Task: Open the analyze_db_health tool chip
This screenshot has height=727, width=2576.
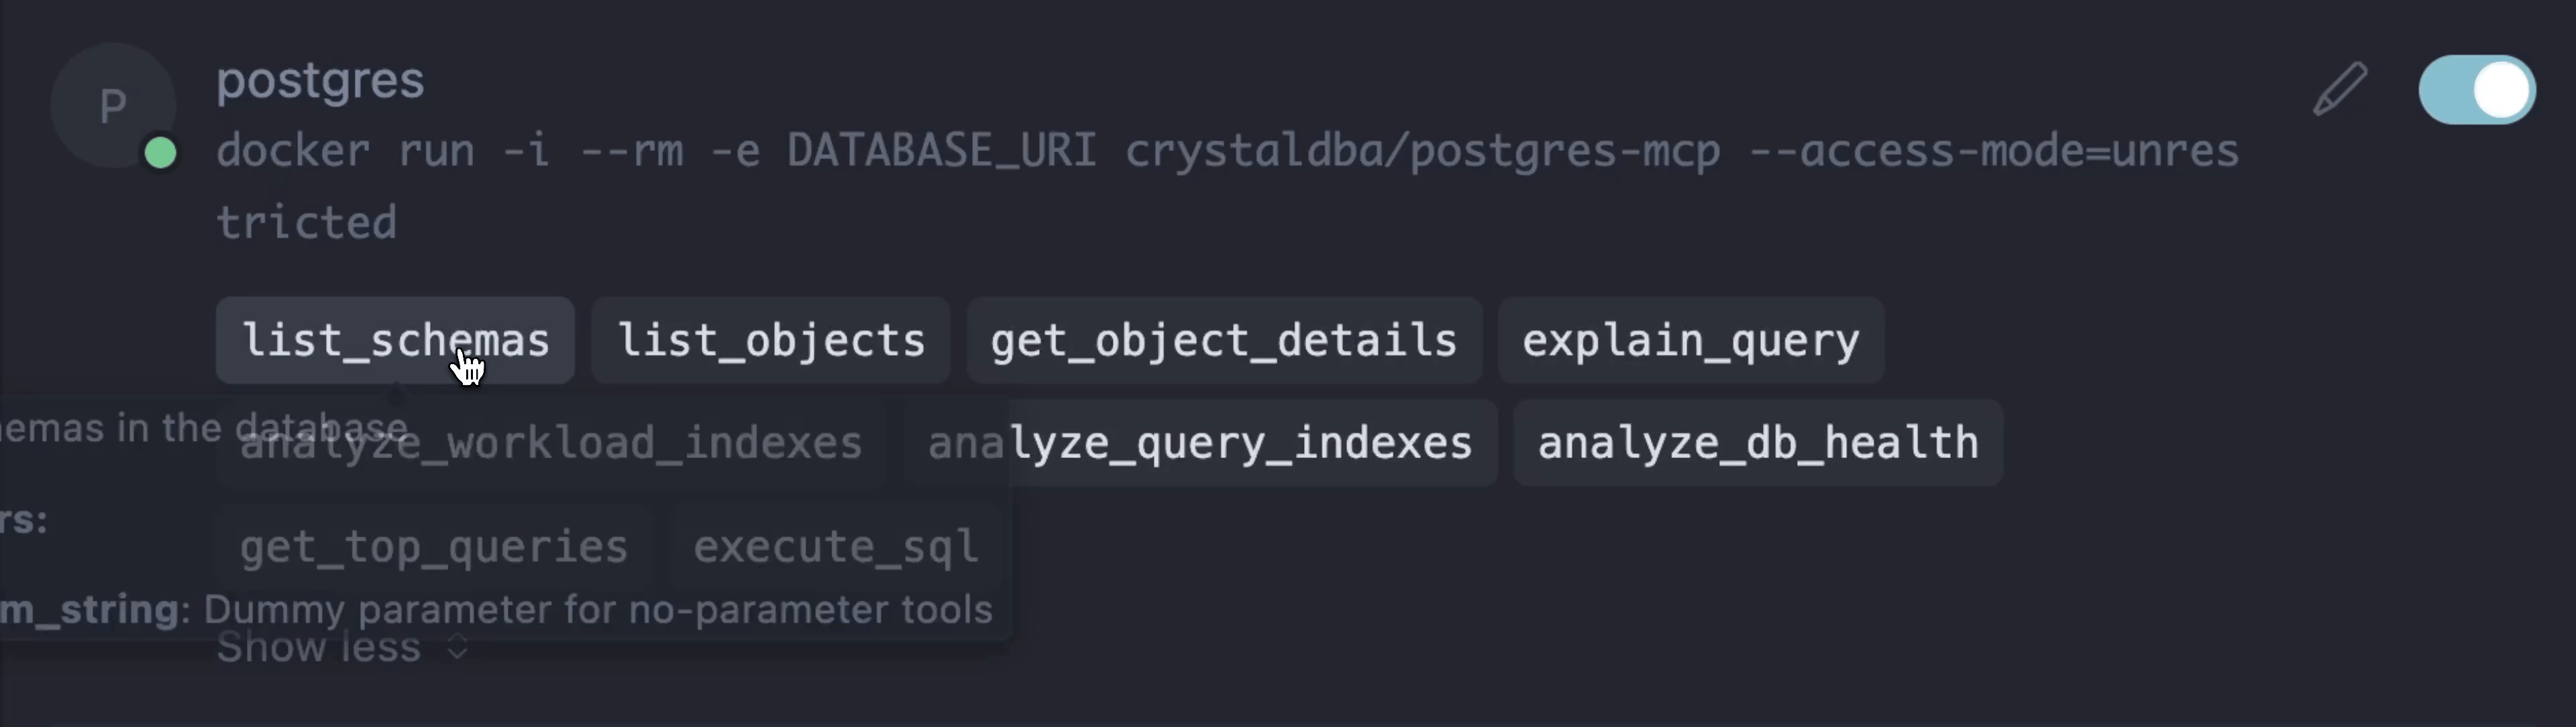Action: click(x=1757, y=444)
